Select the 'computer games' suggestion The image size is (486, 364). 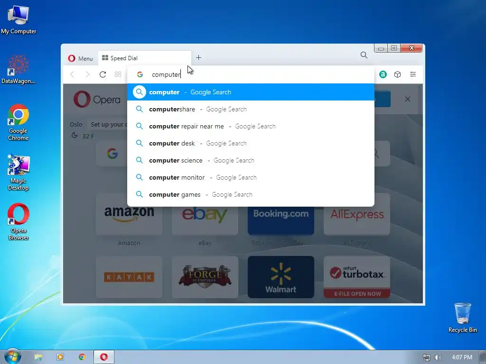tap(251, 194)
